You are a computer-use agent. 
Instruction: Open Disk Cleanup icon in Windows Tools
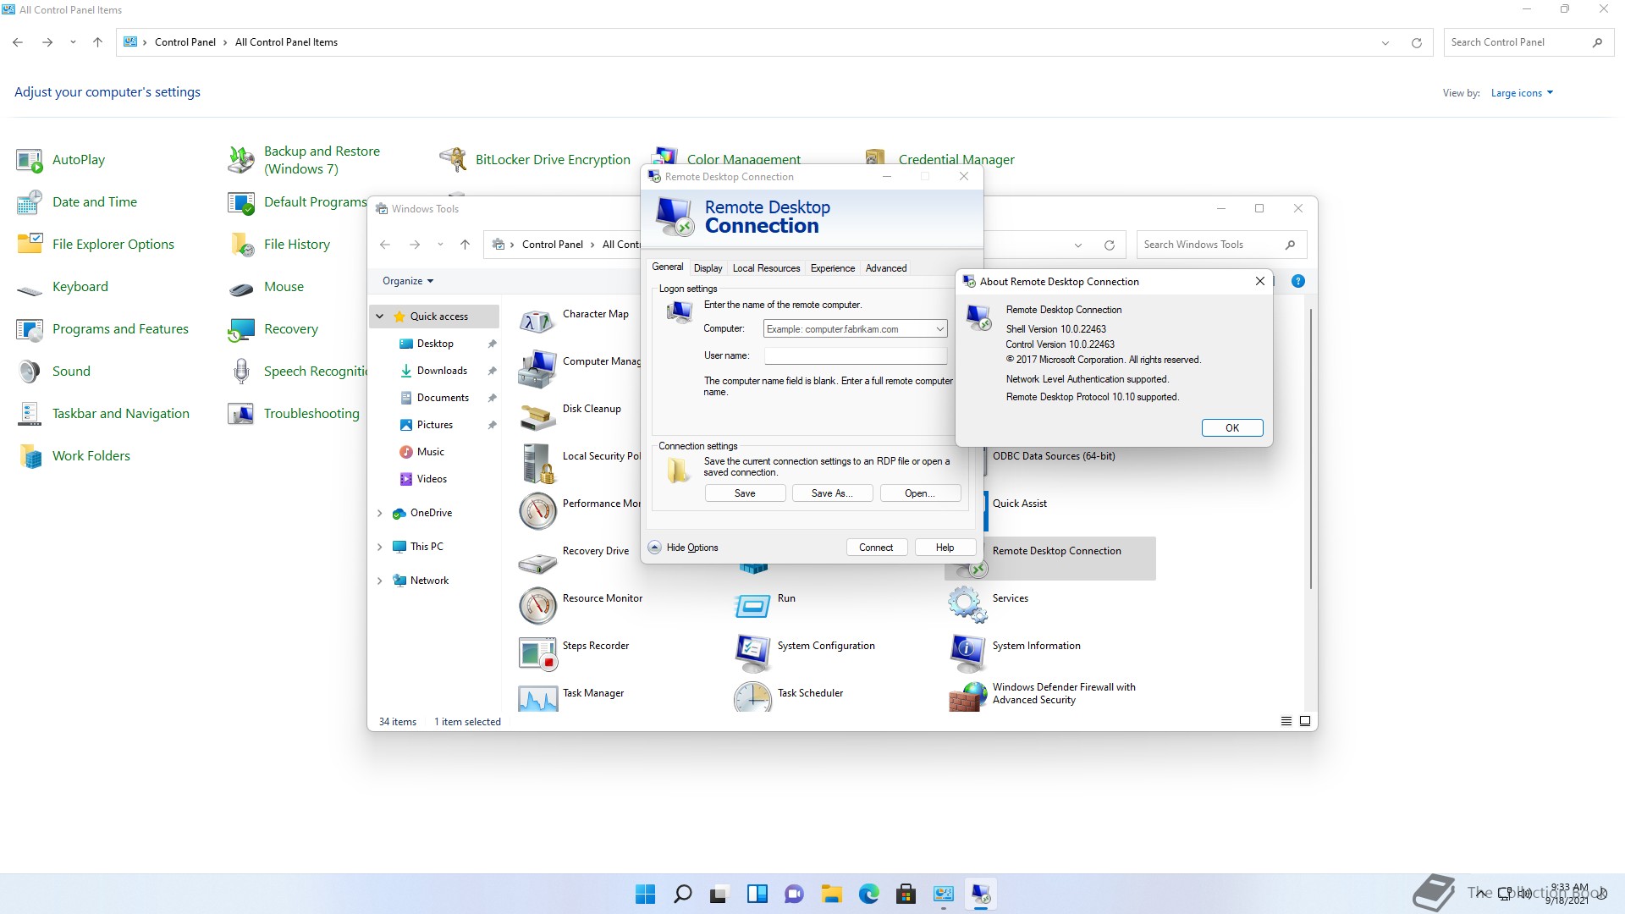point(537,416)
